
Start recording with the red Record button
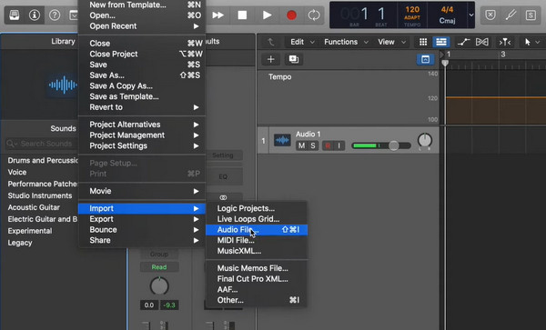pyautogui.click(x=291, y=15)
